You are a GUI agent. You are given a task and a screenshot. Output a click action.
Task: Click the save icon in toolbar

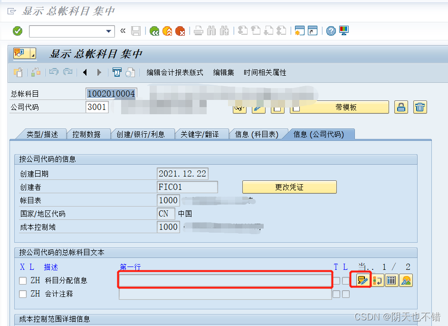[x=136, y=31]
